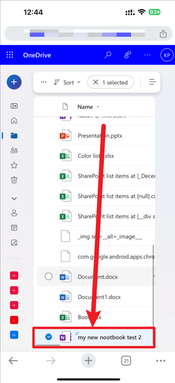Open Color list.xlsx

pyautogui.click(x=96, y=156)
